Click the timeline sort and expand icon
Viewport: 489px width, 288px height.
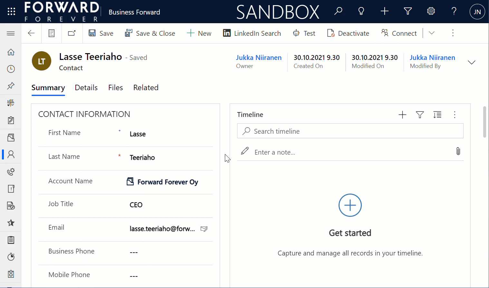click(x=437, y=115)
